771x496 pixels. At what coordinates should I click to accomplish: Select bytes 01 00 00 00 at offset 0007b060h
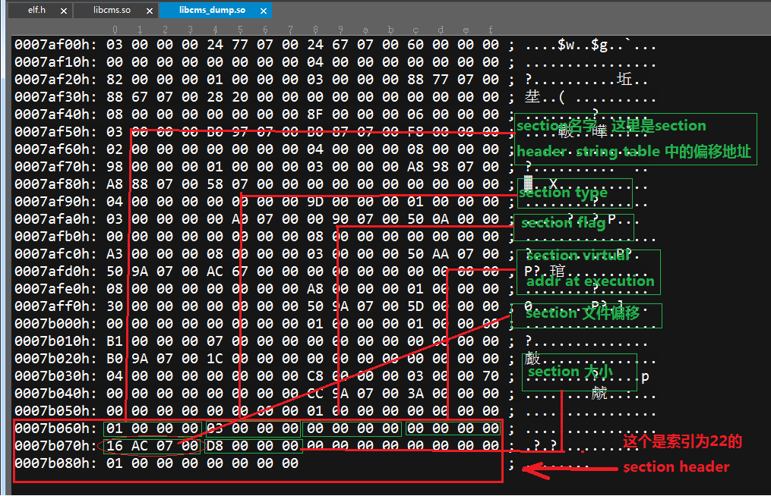150,429
